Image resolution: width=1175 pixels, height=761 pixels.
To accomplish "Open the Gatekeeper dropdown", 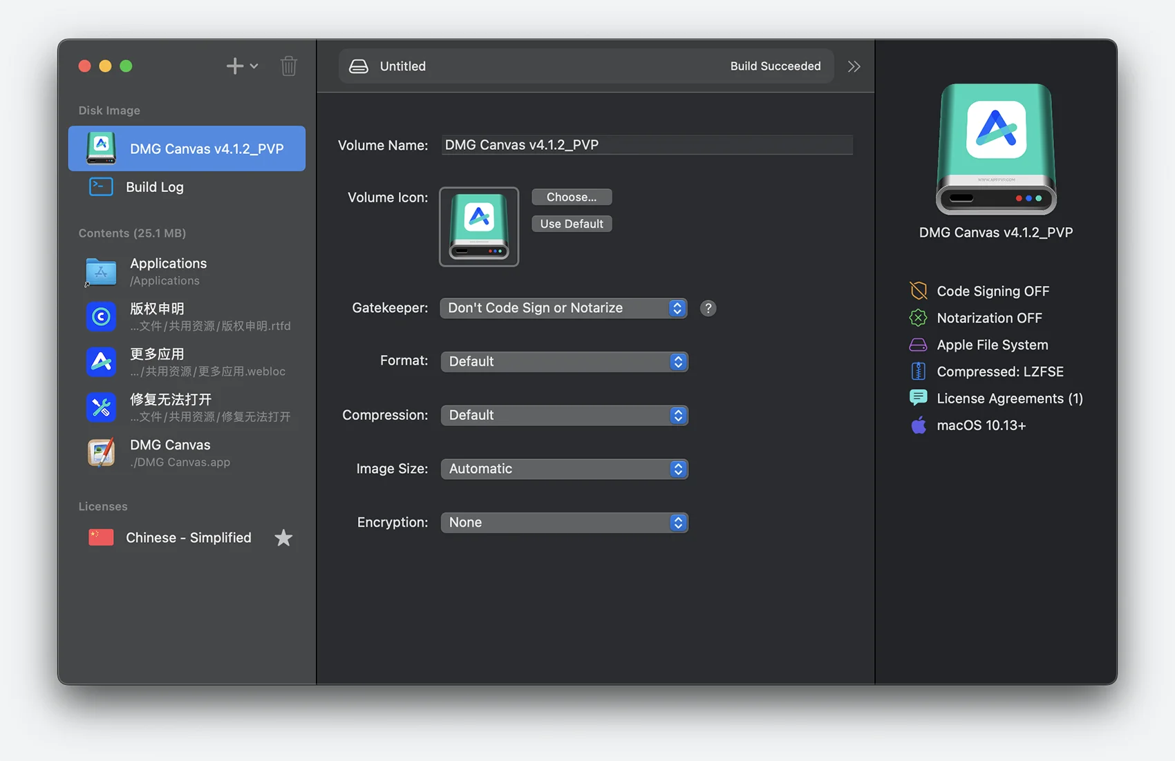I will point(563,308).
